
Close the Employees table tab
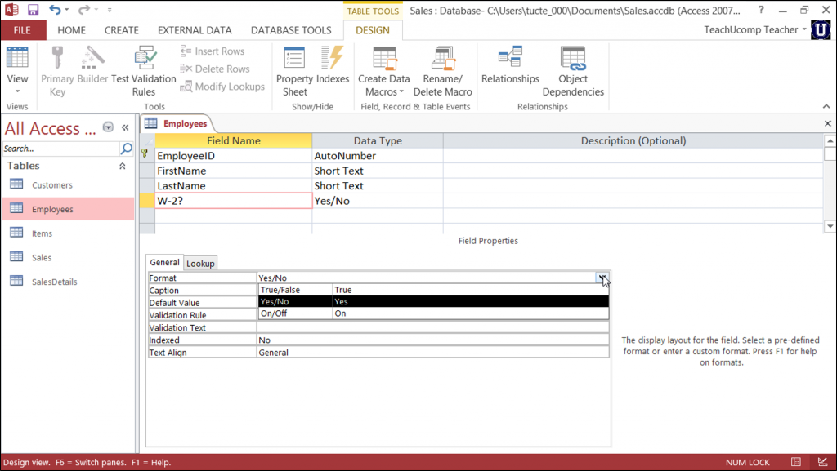(828, 123)
